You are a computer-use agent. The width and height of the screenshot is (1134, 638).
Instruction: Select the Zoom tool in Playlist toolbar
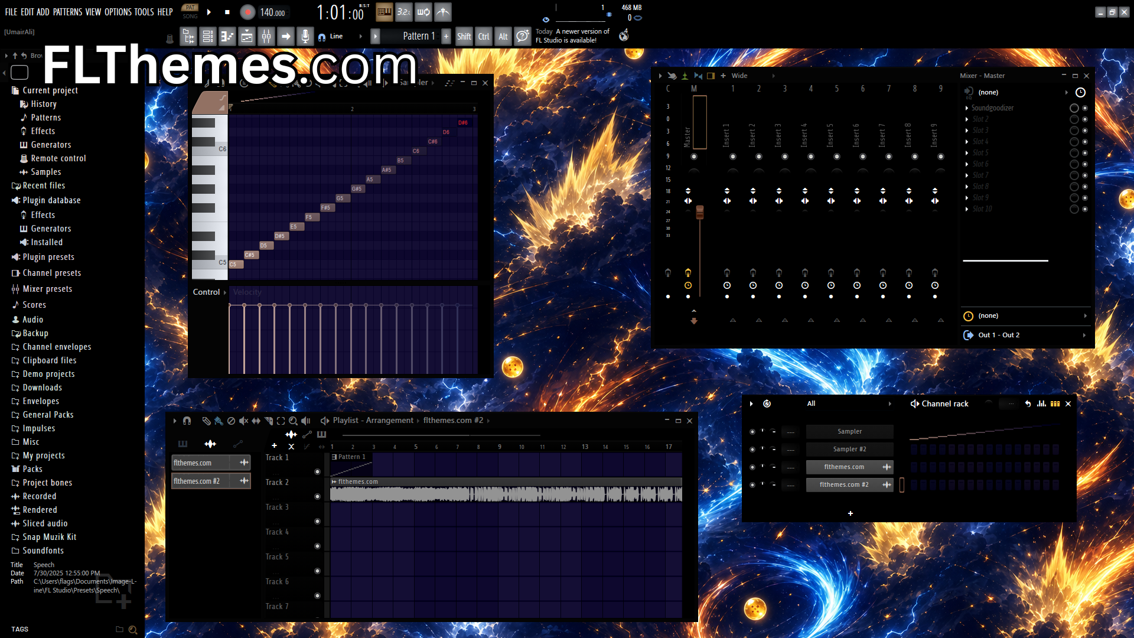(x=293, y=421)
